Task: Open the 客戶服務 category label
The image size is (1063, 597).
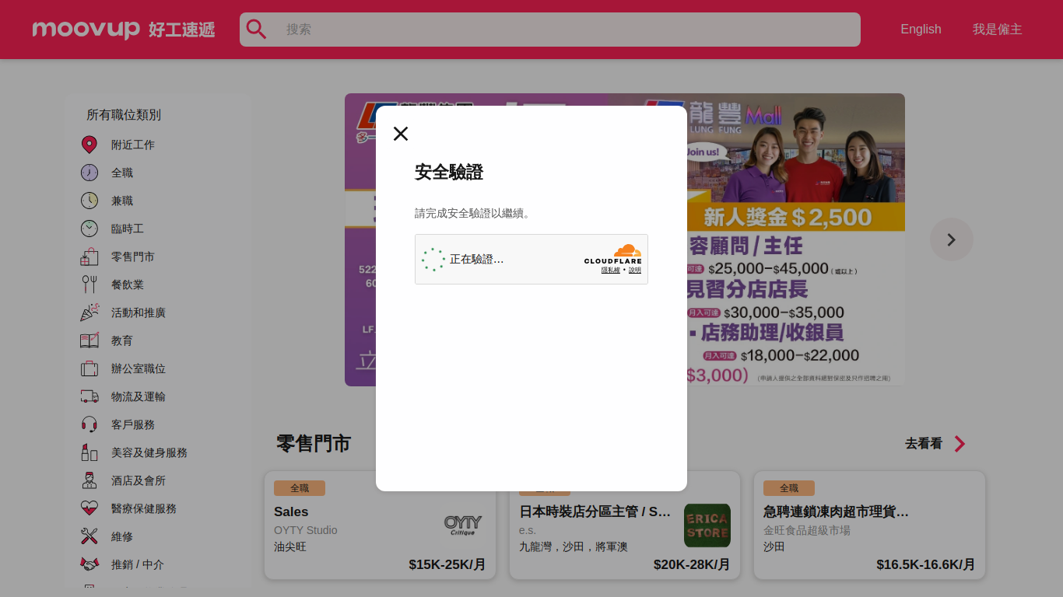Action: pos(133,424)
